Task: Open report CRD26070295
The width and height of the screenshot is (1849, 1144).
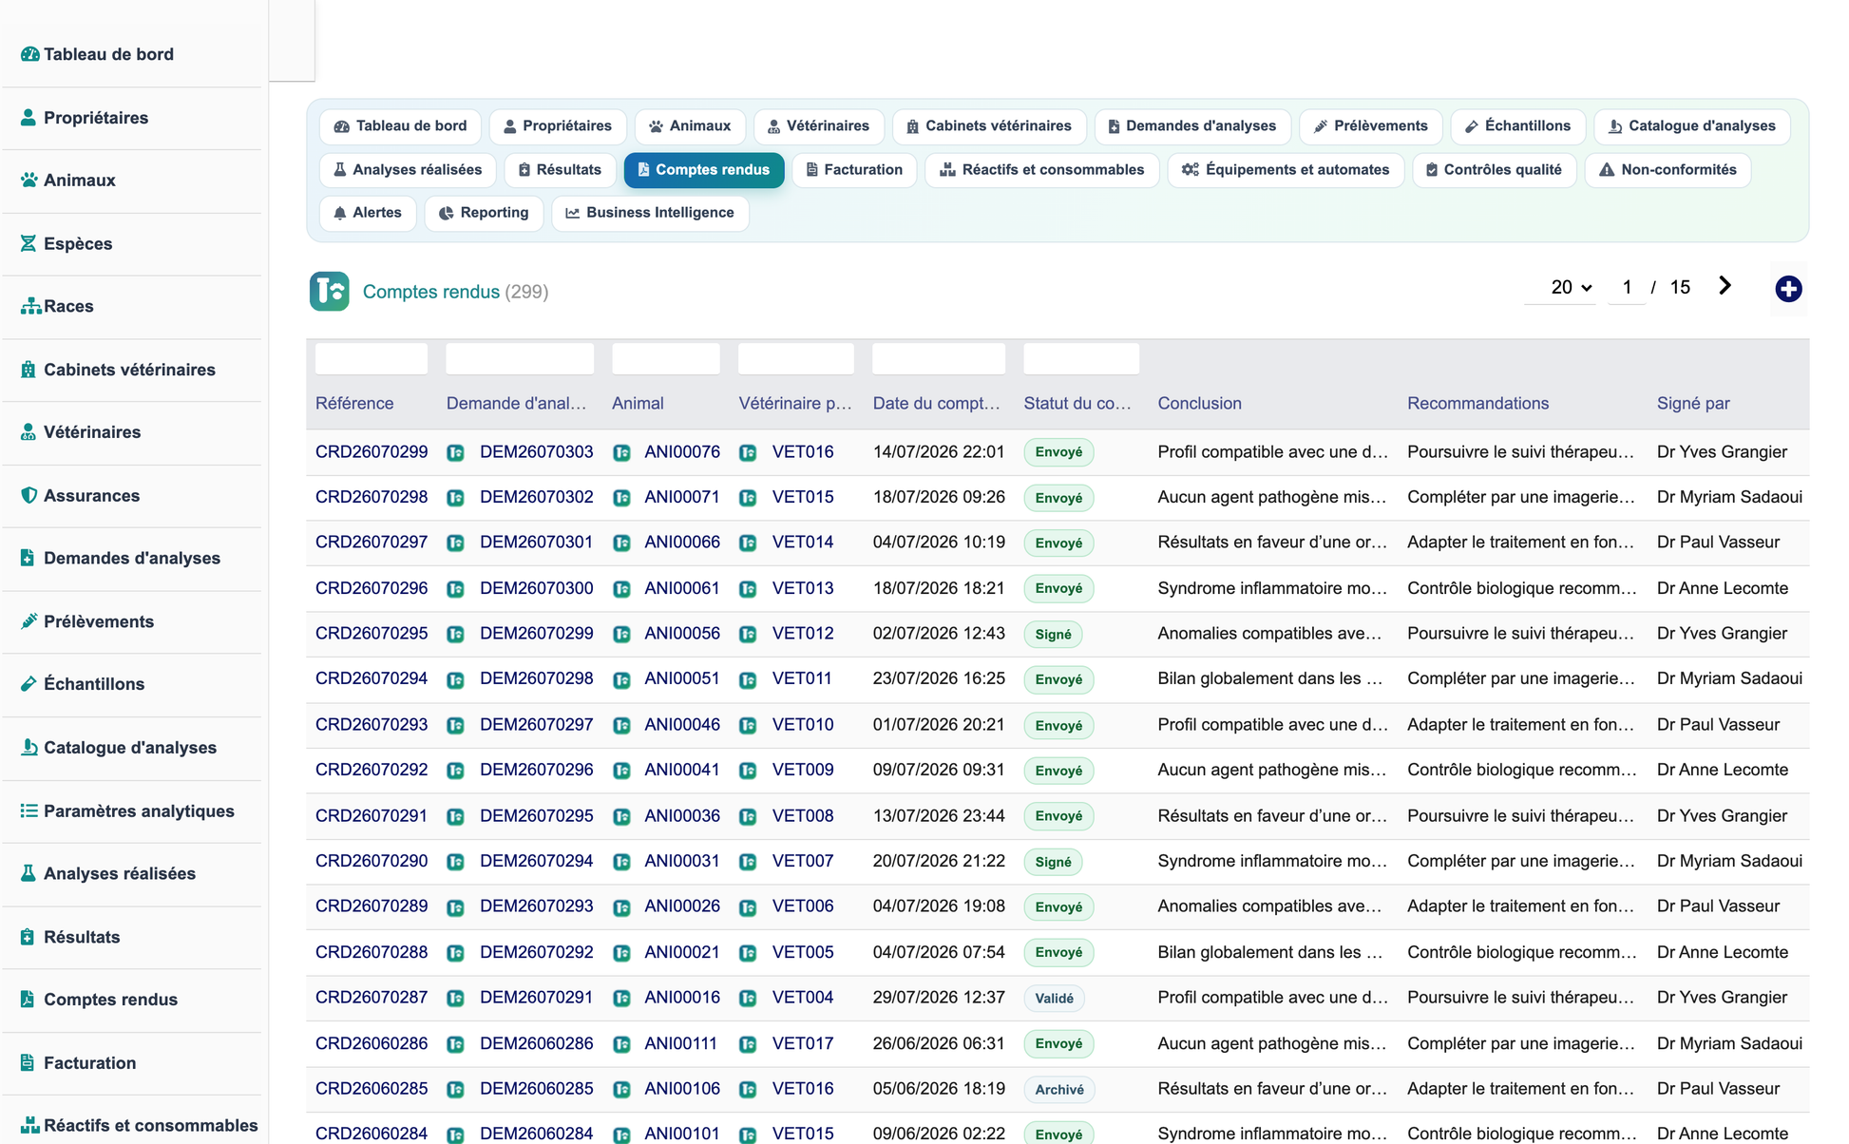Action: [372, 634]
